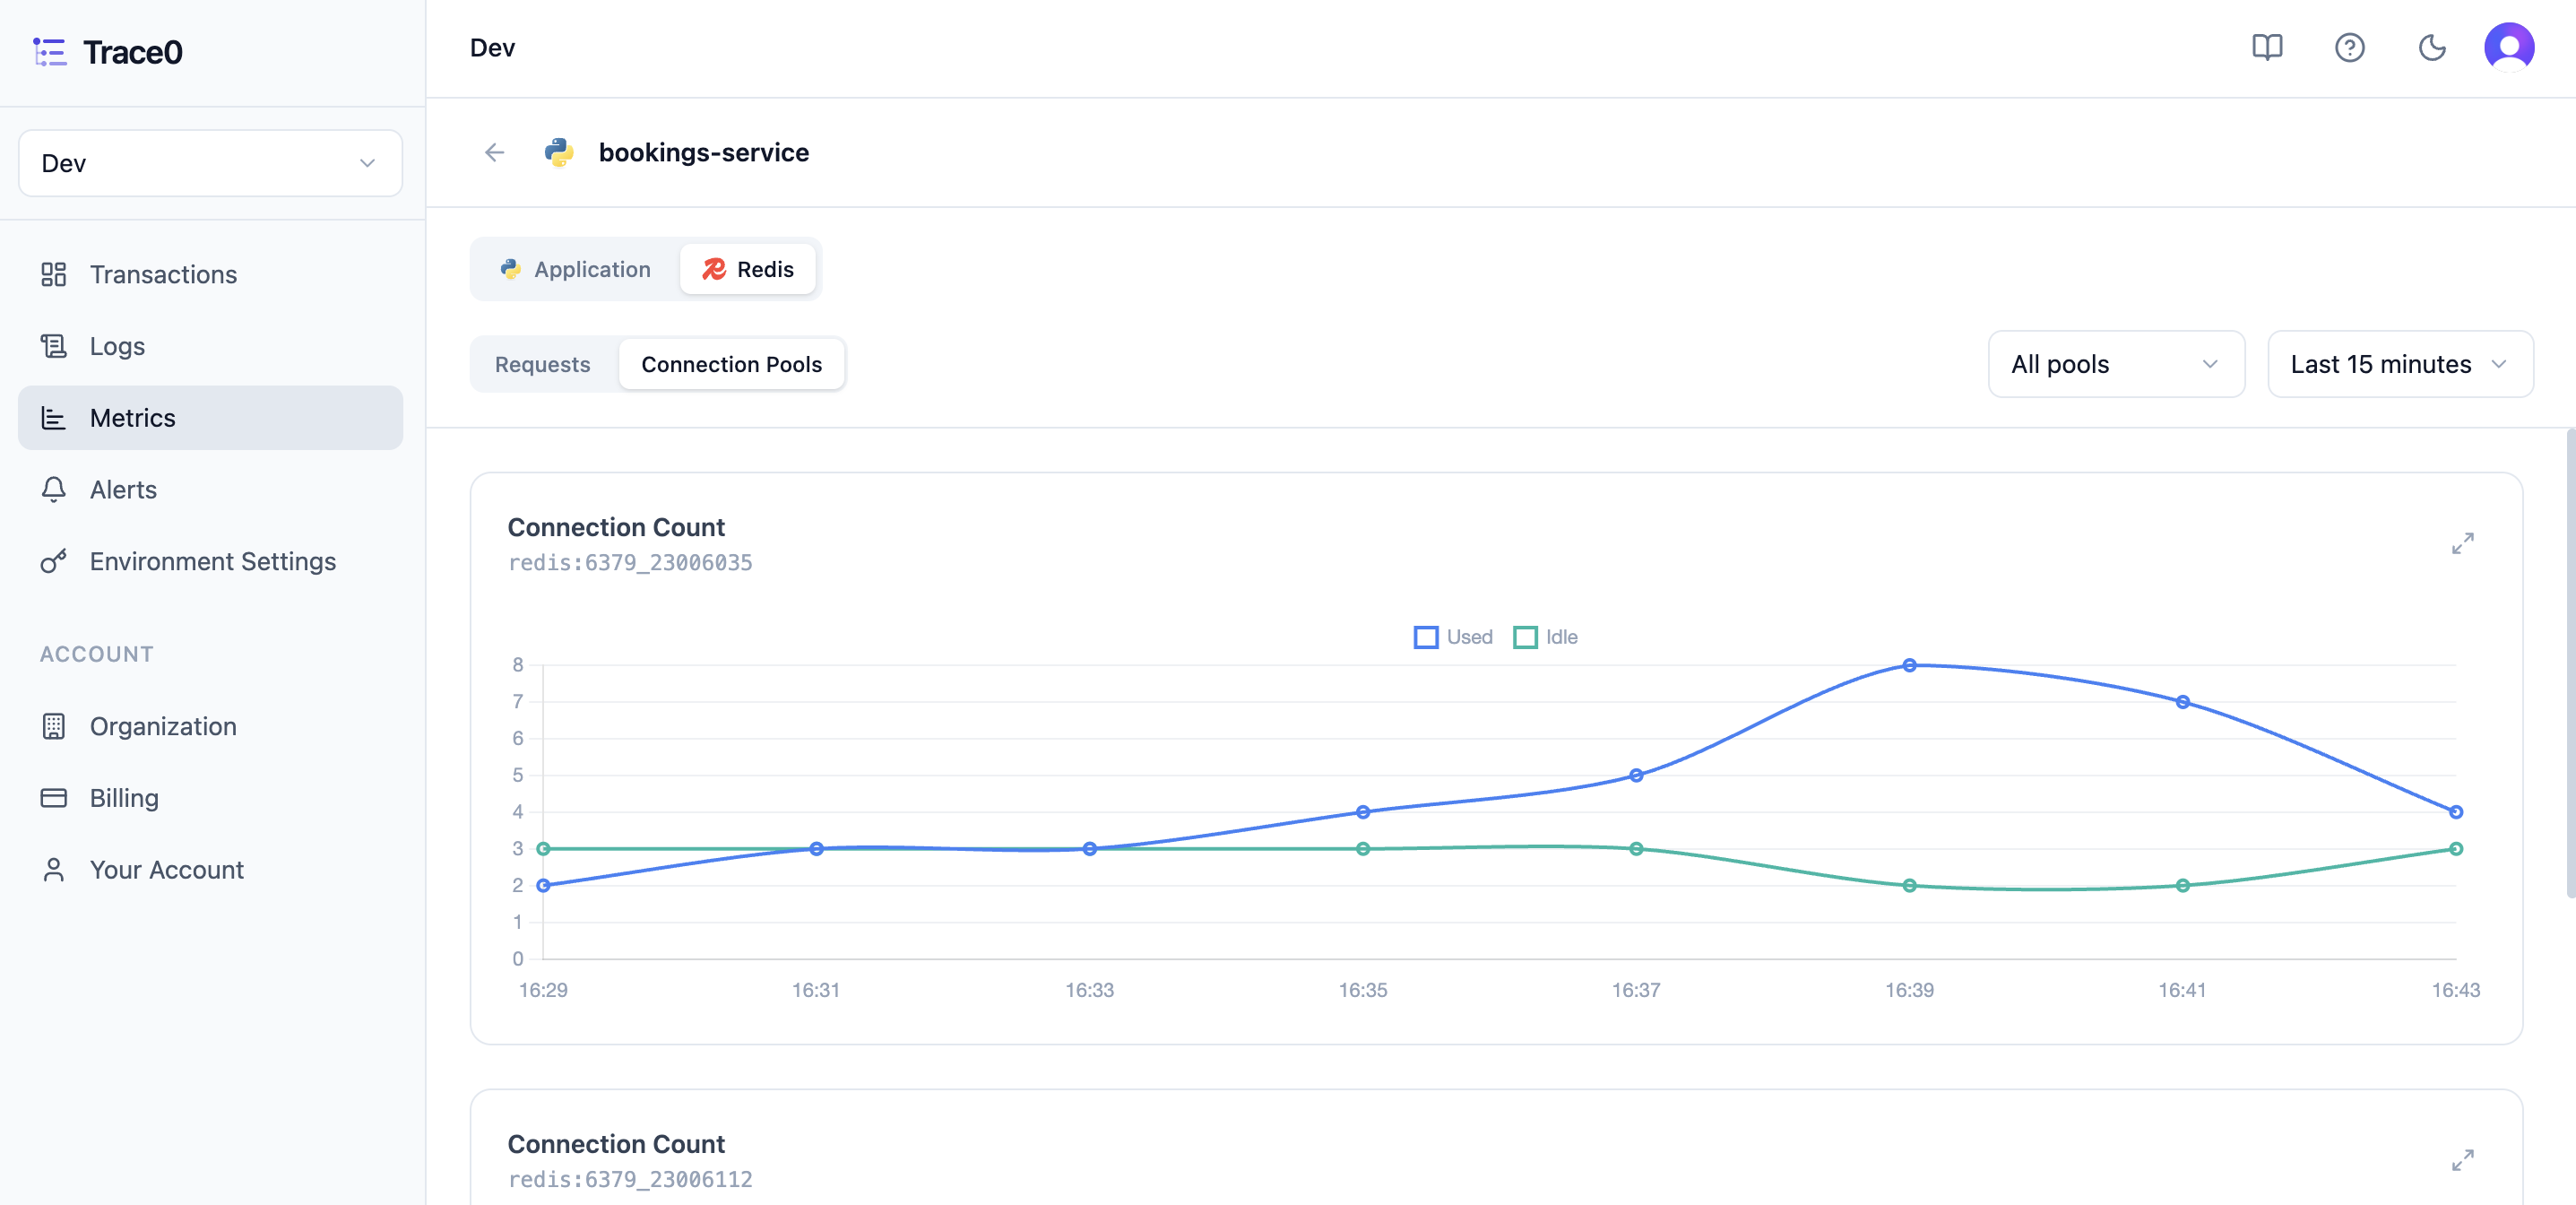The width and height of the screenshot is (2576, 1205).
Task: Go to the Logs page
Action: click(x=210, y=346)
